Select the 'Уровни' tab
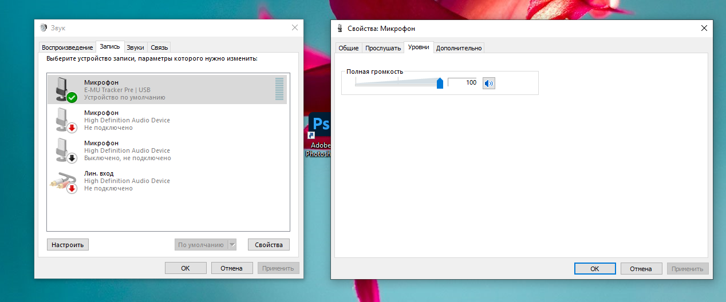Viewport: 726px width, 302px height. (x=419, y=47)
